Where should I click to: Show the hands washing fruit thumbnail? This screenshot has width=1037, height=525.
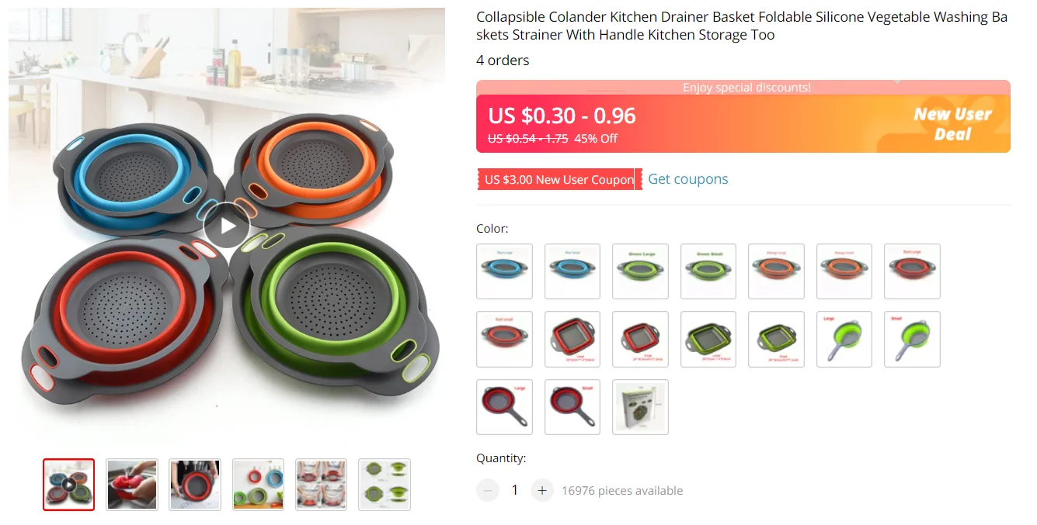tap(132, 485)
